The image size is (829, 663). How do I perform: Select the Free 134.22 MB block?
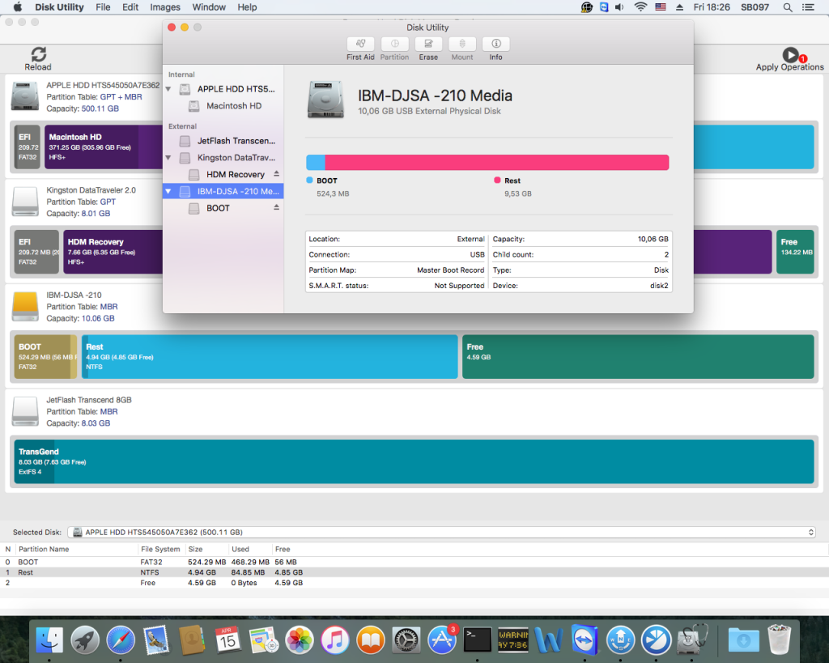click(795, 252)
